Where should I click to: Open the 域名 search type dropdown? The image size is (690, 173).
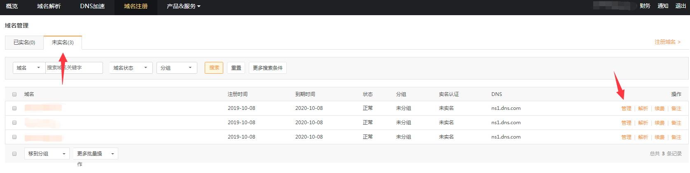(29, 68)
